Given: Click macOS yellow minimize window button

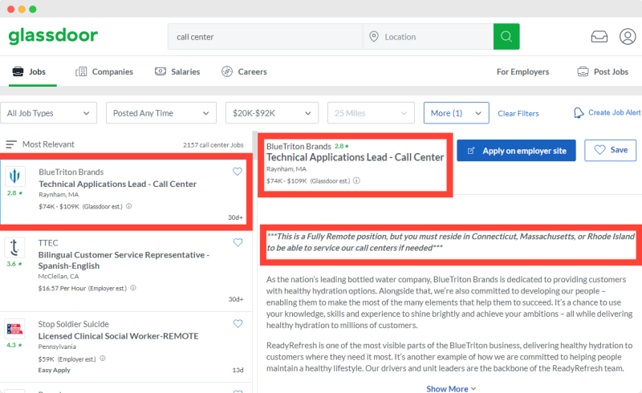Looking at the screenshot, I should pyautogui.click(x=22, y=9).
